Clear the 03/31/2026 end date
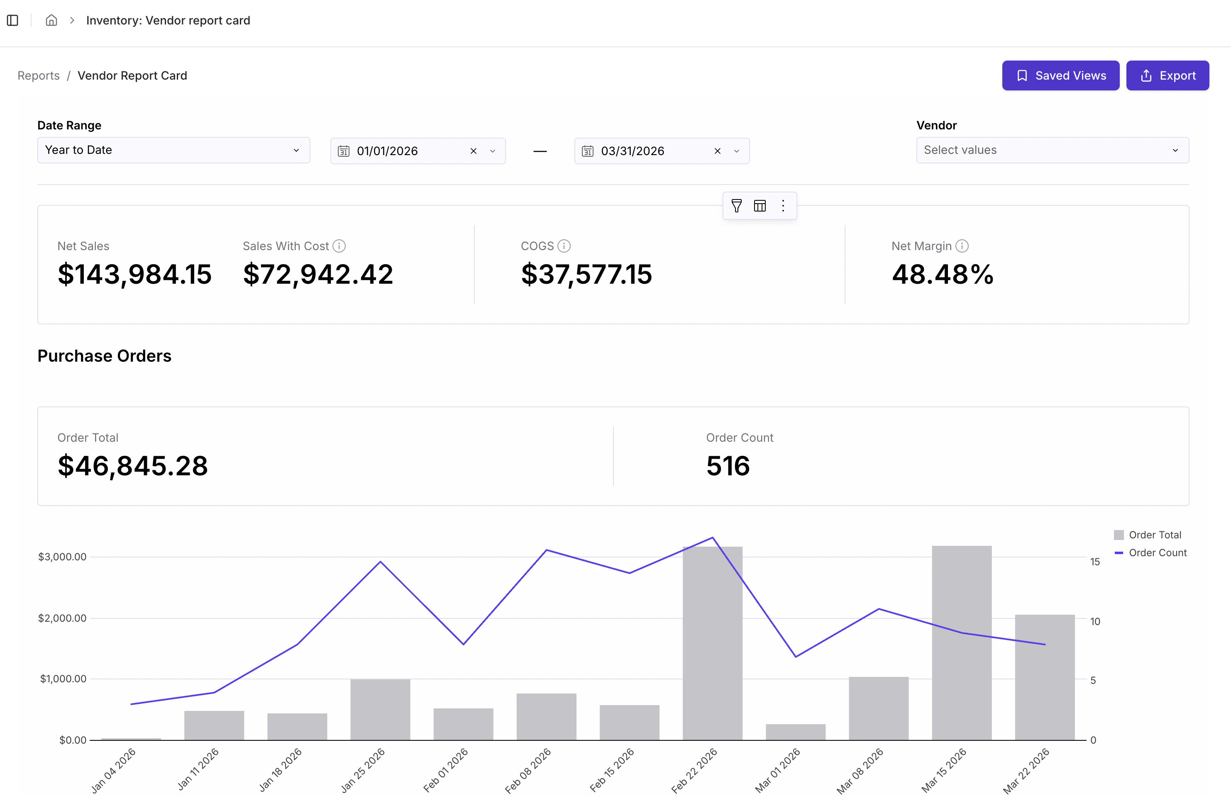This screenshot has width=1231, height=798. (x=718, y=151)
